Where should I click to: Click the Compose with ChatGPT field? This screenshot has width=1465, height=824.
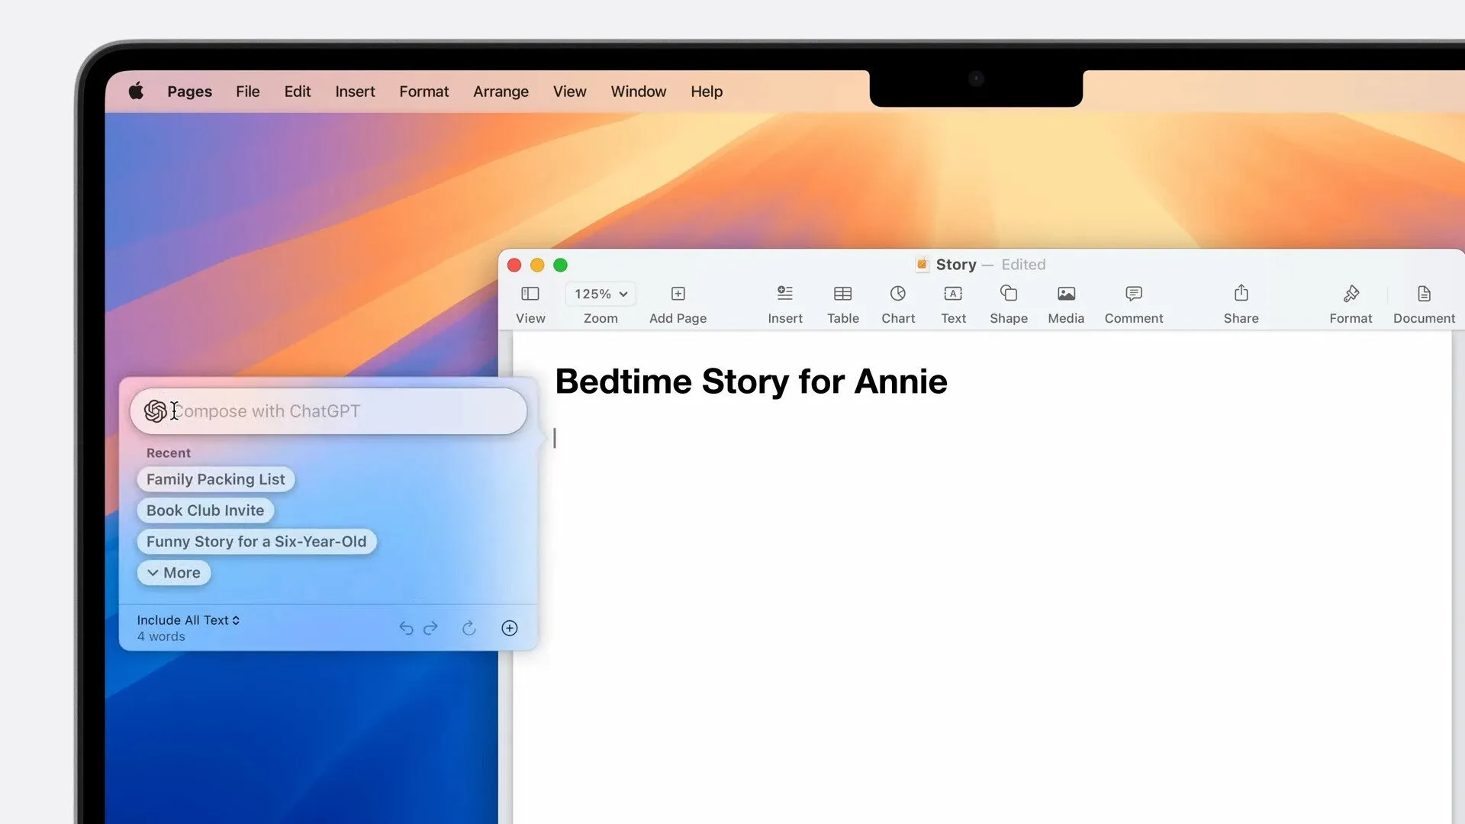point(328,411)
